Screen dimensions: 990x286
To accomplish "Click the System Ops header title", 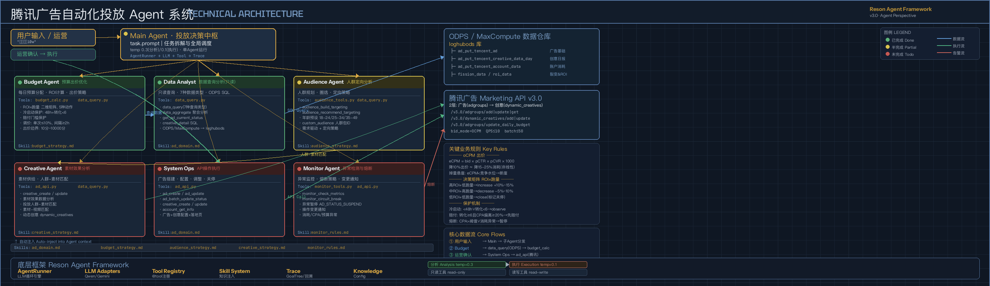I will coord(179,168).
